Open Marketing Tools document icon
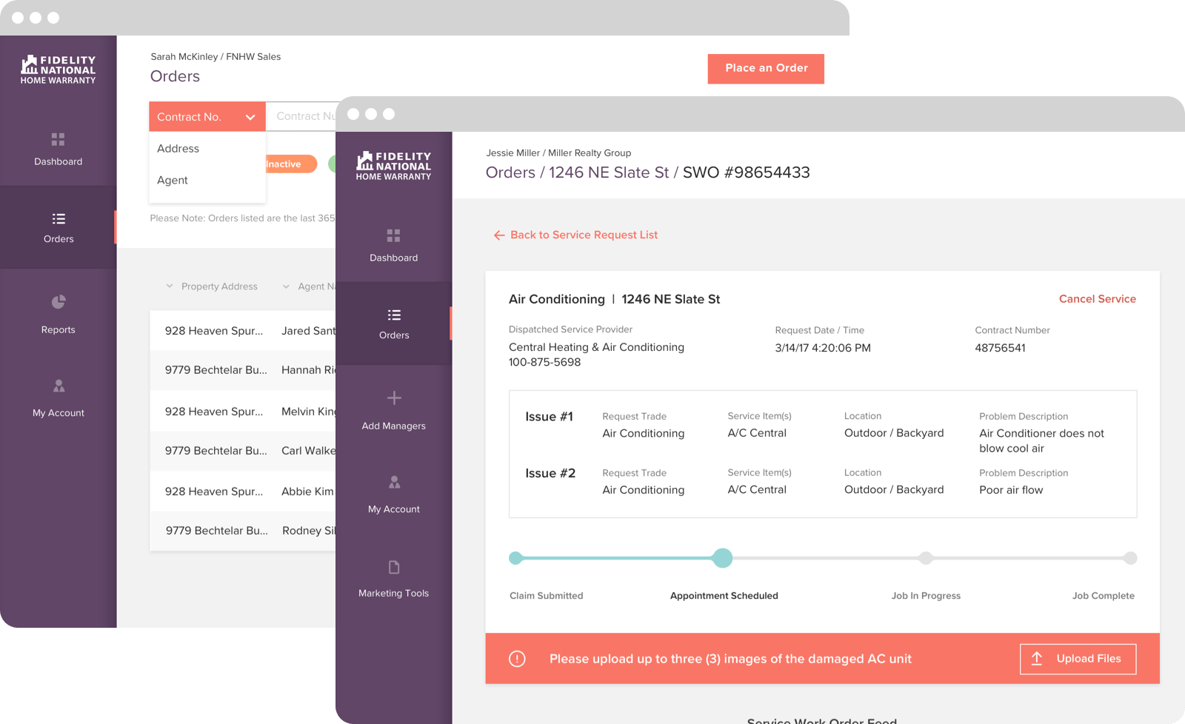 tap(394, 567)
